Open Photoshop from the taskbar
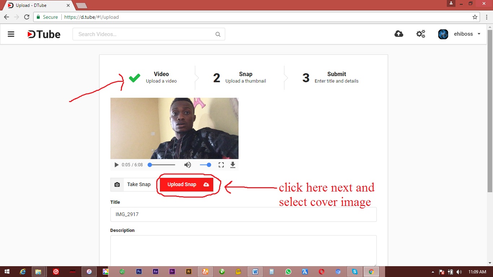Viewport: 493px width, 277px height. [139, 272]
